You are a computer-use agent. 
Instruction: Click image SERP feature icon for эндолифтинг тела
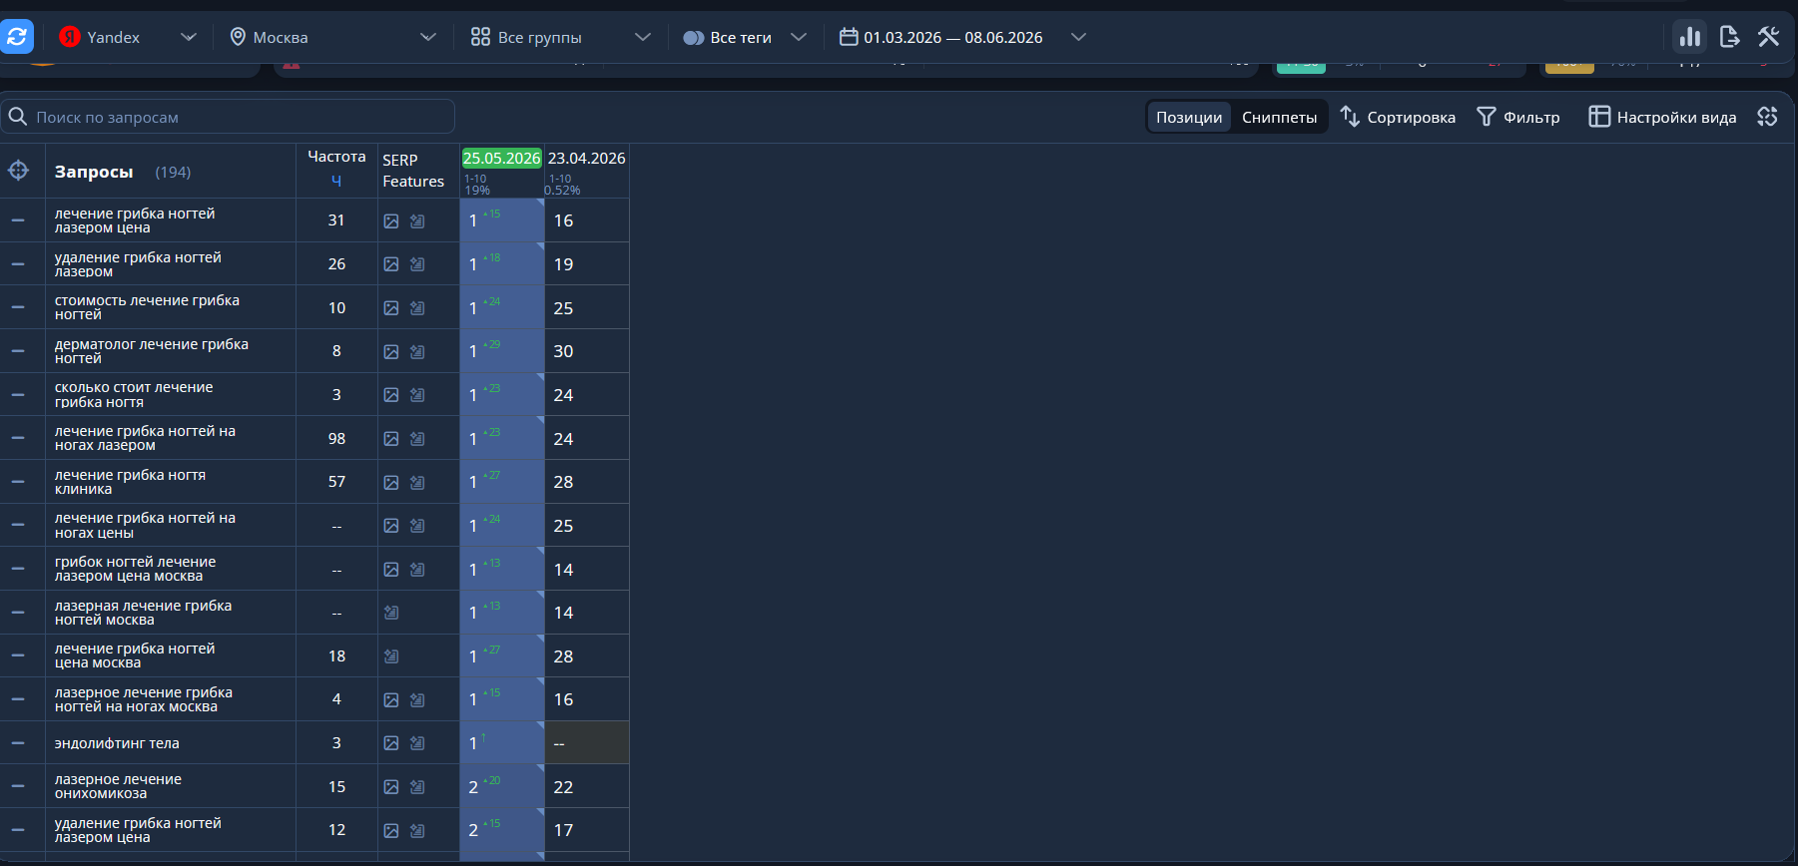click(391, 743)
